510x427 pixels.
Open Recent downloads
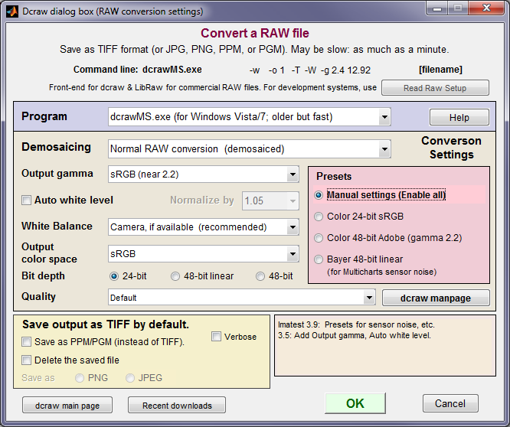(x=177, y=406)
